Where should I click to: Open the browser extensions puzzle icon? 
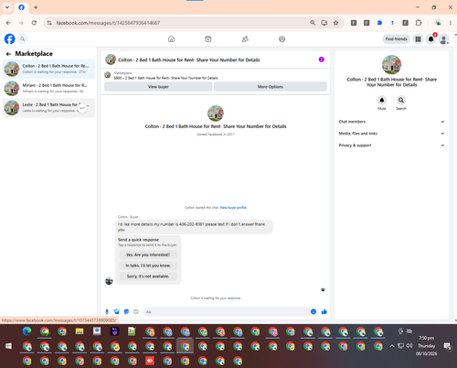click(x=419, y=23)
